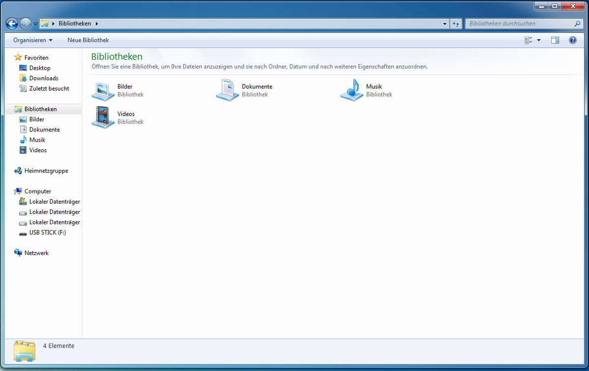The height and width of the screenshot is (371, 589).
Task: Click the Musik library name label
Action: click(x=374, y=87)
